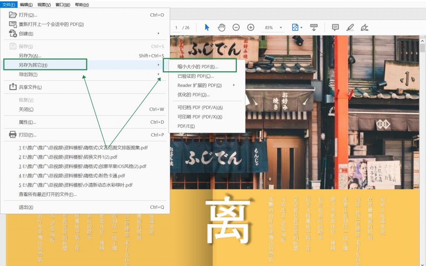The width and height of the screenshot is (426, 266).
Task: Click 查看所有最近打开的文件(F)...
Action: point(85,194)
